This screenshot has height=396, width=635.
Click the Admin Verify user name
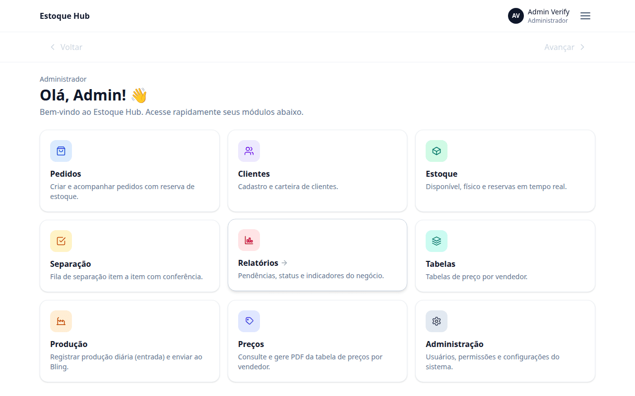point(549,12)
